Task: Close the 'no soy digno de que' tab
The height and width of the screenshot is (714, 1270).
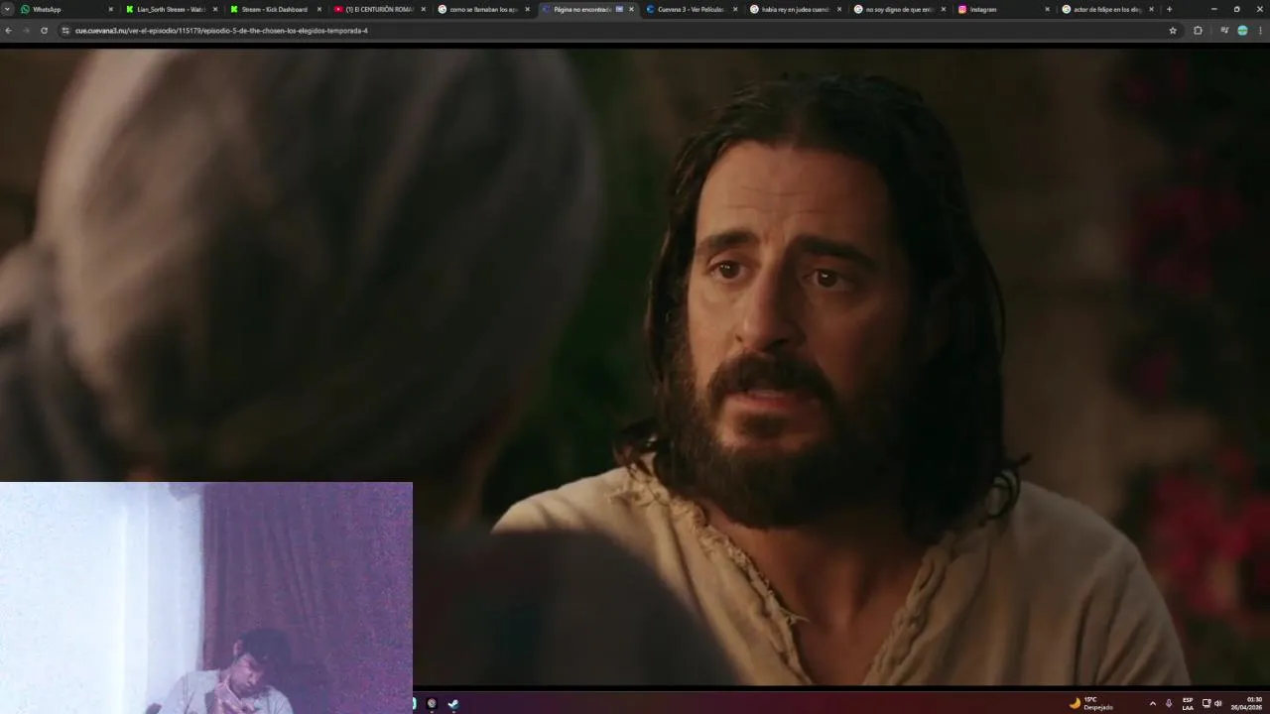Action: [x=944, y=9]
